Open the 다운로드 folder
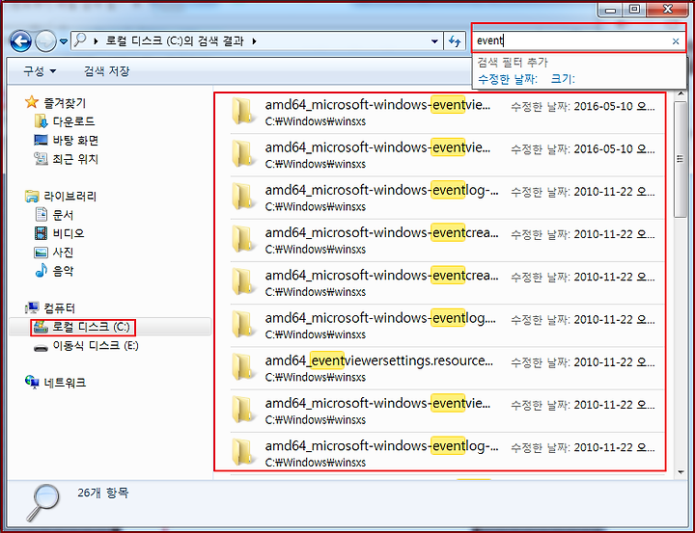The height and width of the screenshot is (533, 695). (x=74, y=121)
